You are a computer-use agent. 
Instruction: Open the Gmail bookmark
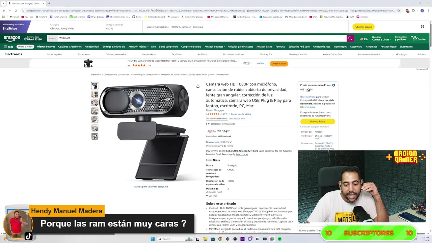click(x=14, y=17)
